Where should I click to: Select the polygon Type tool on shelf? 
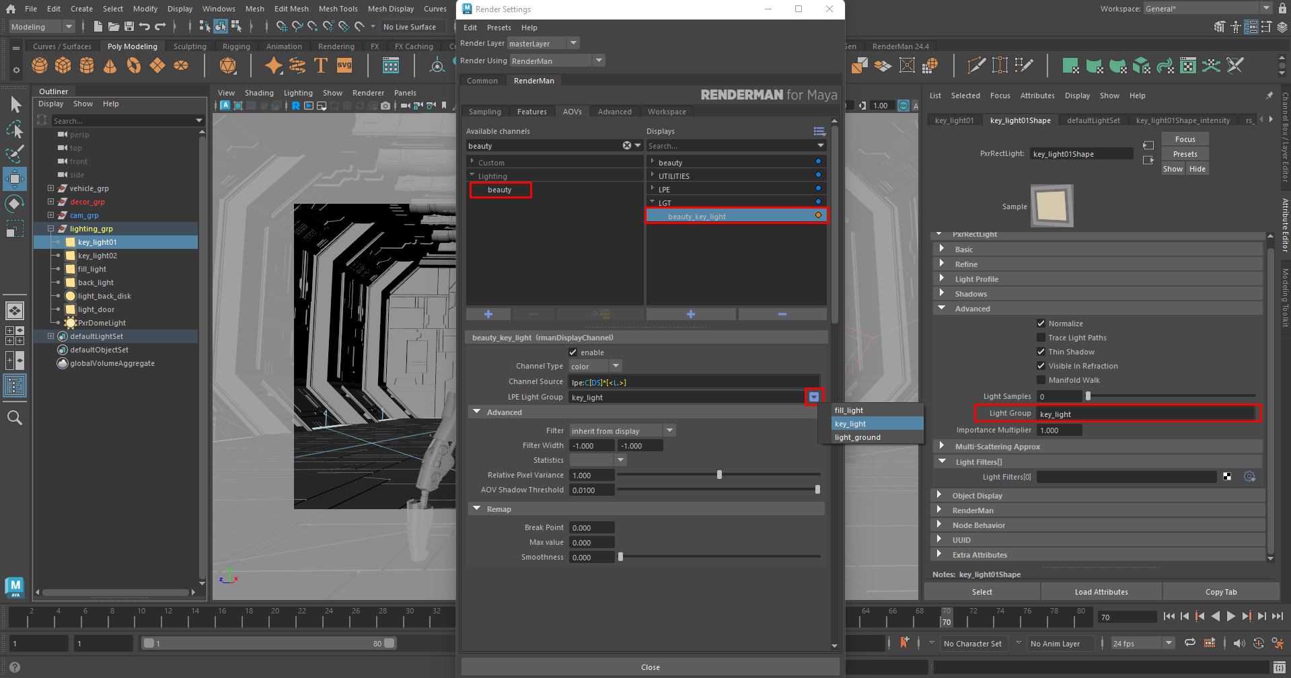click(x=321, y=65)
